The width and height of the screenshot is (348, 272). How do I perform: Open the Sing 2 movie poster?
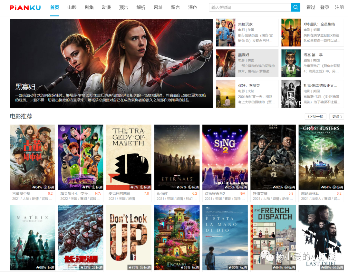(x=225, y=157)
